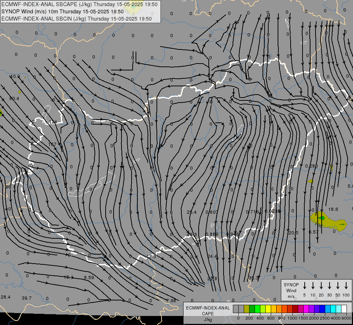The height and width of the screenshot is (325, 353).
Task: Click the 10 m/s wind arrow in legend
Action: click(313, 286)
